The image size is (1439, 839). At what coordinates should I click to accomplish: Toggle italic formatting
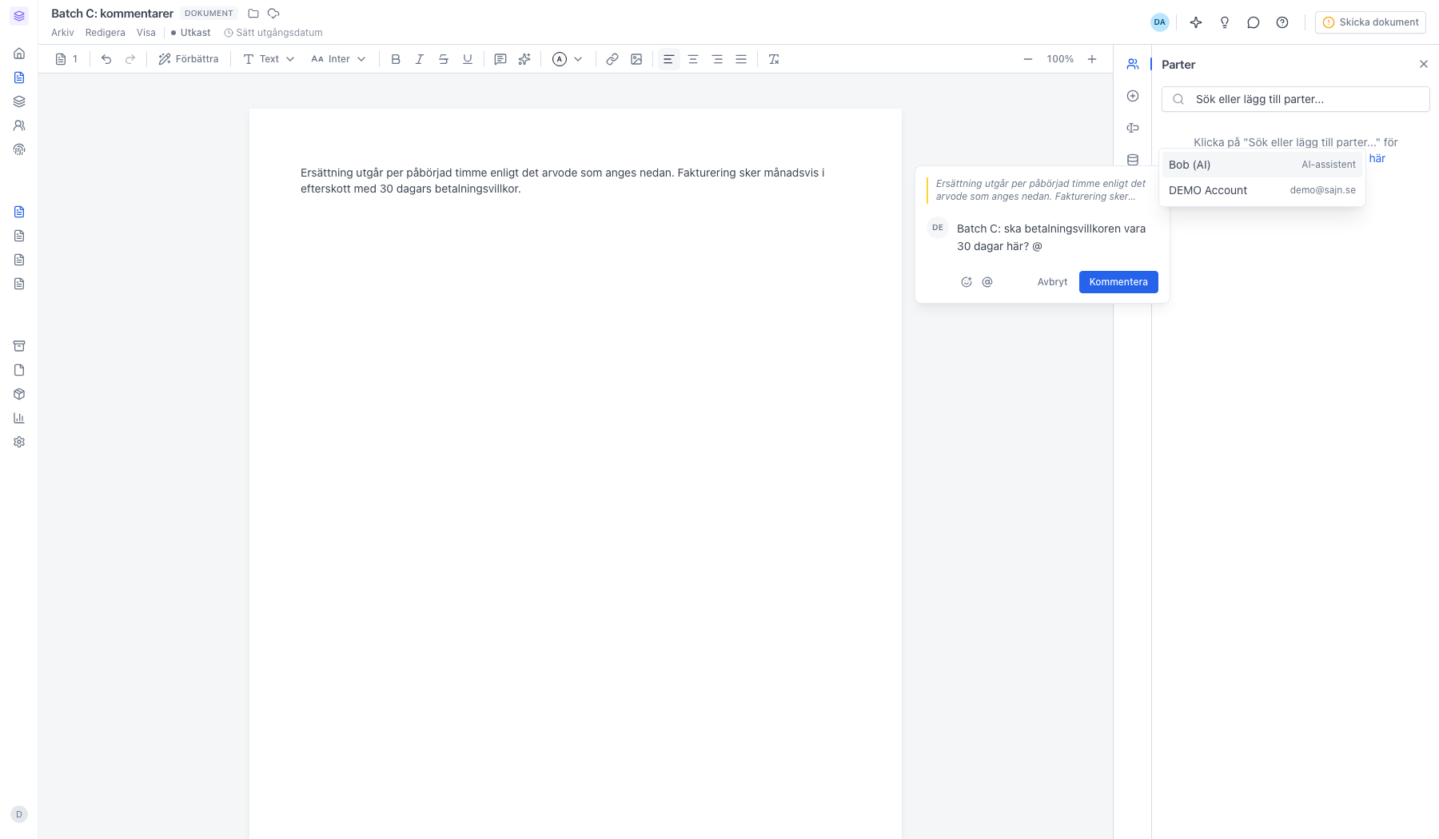420,59
